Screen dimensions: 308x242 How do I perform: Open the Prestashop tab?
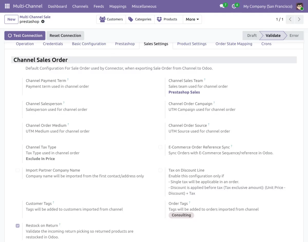[x=125, y=44]
